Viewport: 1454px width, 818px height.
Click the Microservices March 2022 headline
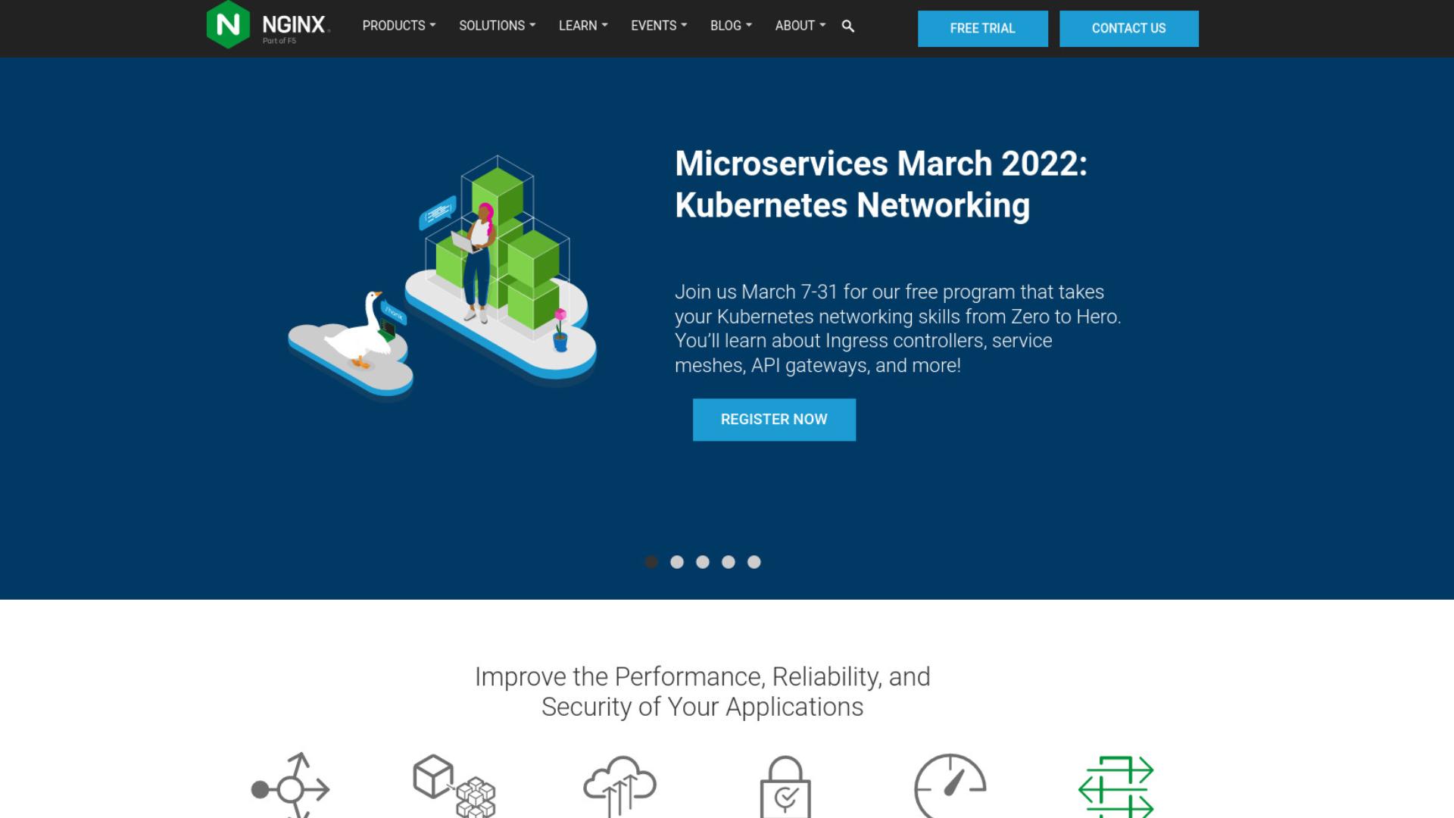tap(881, 185)
